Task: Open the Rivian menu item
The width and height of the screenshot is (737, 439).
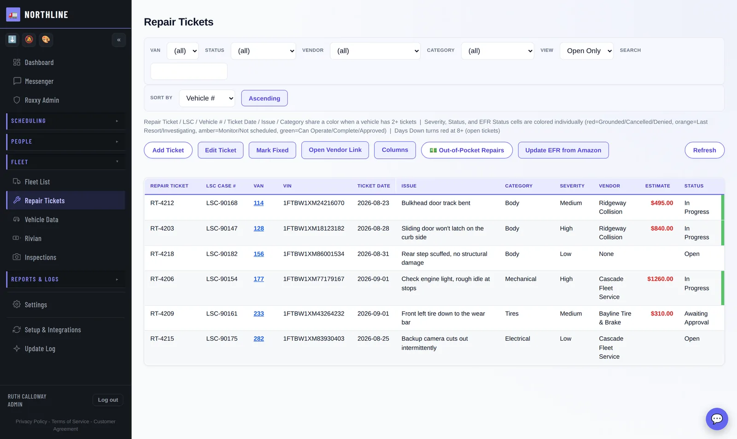Action: pos(66,238)
